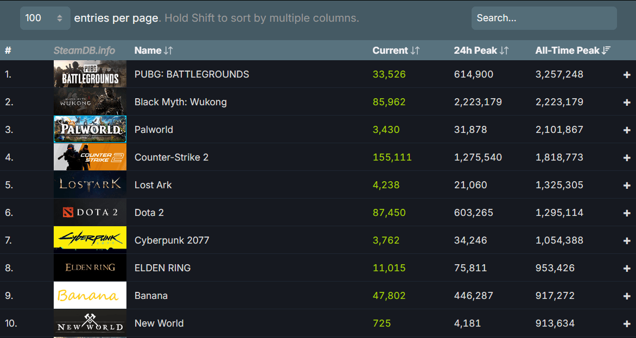Open the entries per page dropdown
This screenshot has width=636, height=338.
(x=45, y=18)
